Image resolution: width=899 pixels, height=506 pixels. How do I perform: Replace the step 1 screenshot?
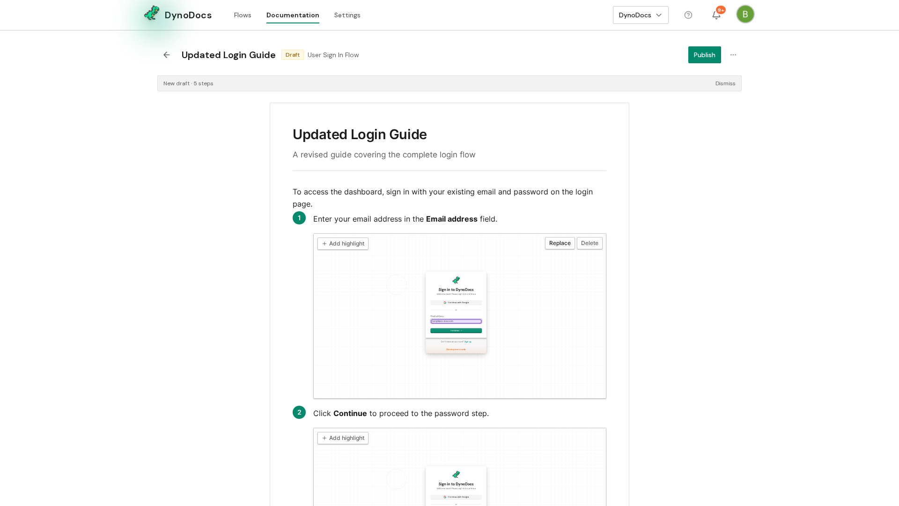(x=560, y=243)
